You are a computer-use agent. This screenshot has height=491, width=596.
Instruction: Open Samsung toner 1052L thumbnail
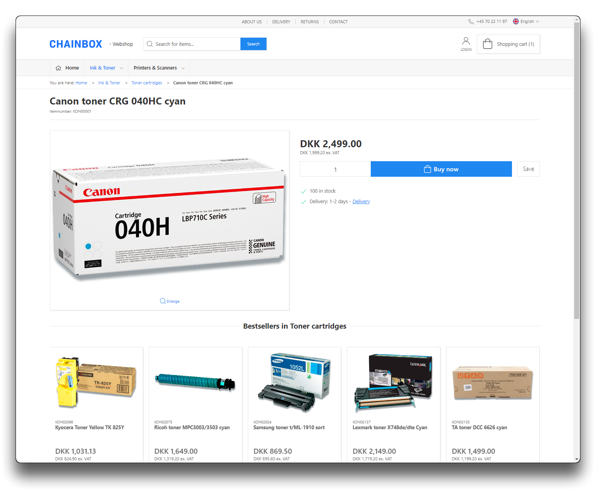click(x=294, y=382)
